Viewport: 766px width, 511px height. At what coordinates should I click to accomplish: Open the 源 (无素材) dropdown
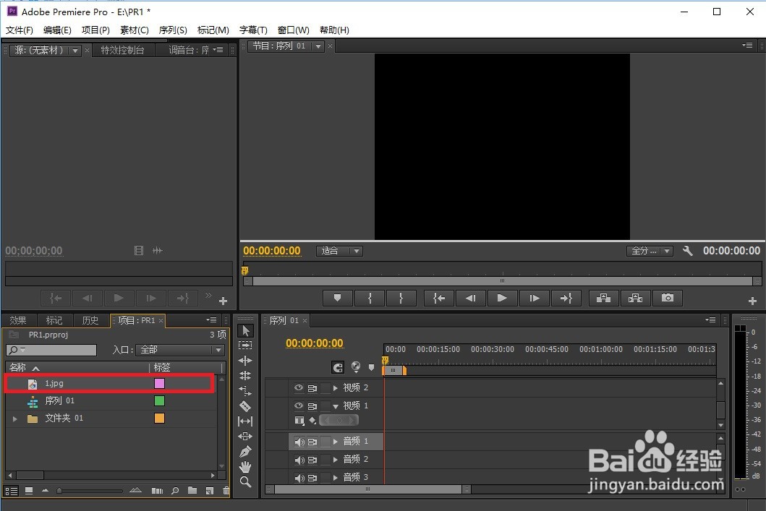pyautogui.click(x=75, y=51)
